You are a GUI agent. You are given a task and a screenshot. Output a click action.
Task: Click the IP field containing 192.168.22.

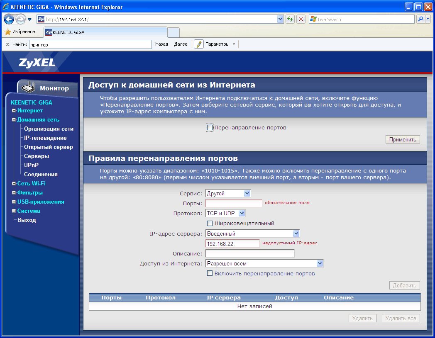(x=232, y=243)
